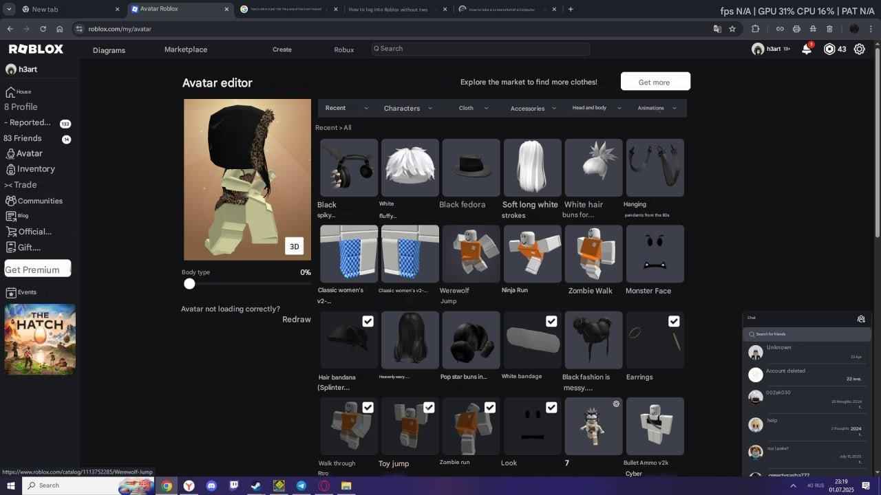Open the new chat message pencil icon

pos(861,318)
